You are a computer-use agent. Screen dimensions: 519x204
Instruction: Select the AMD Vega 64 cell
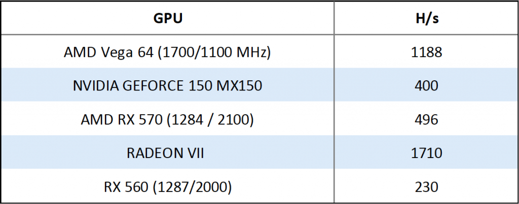(x=167, y=52)
